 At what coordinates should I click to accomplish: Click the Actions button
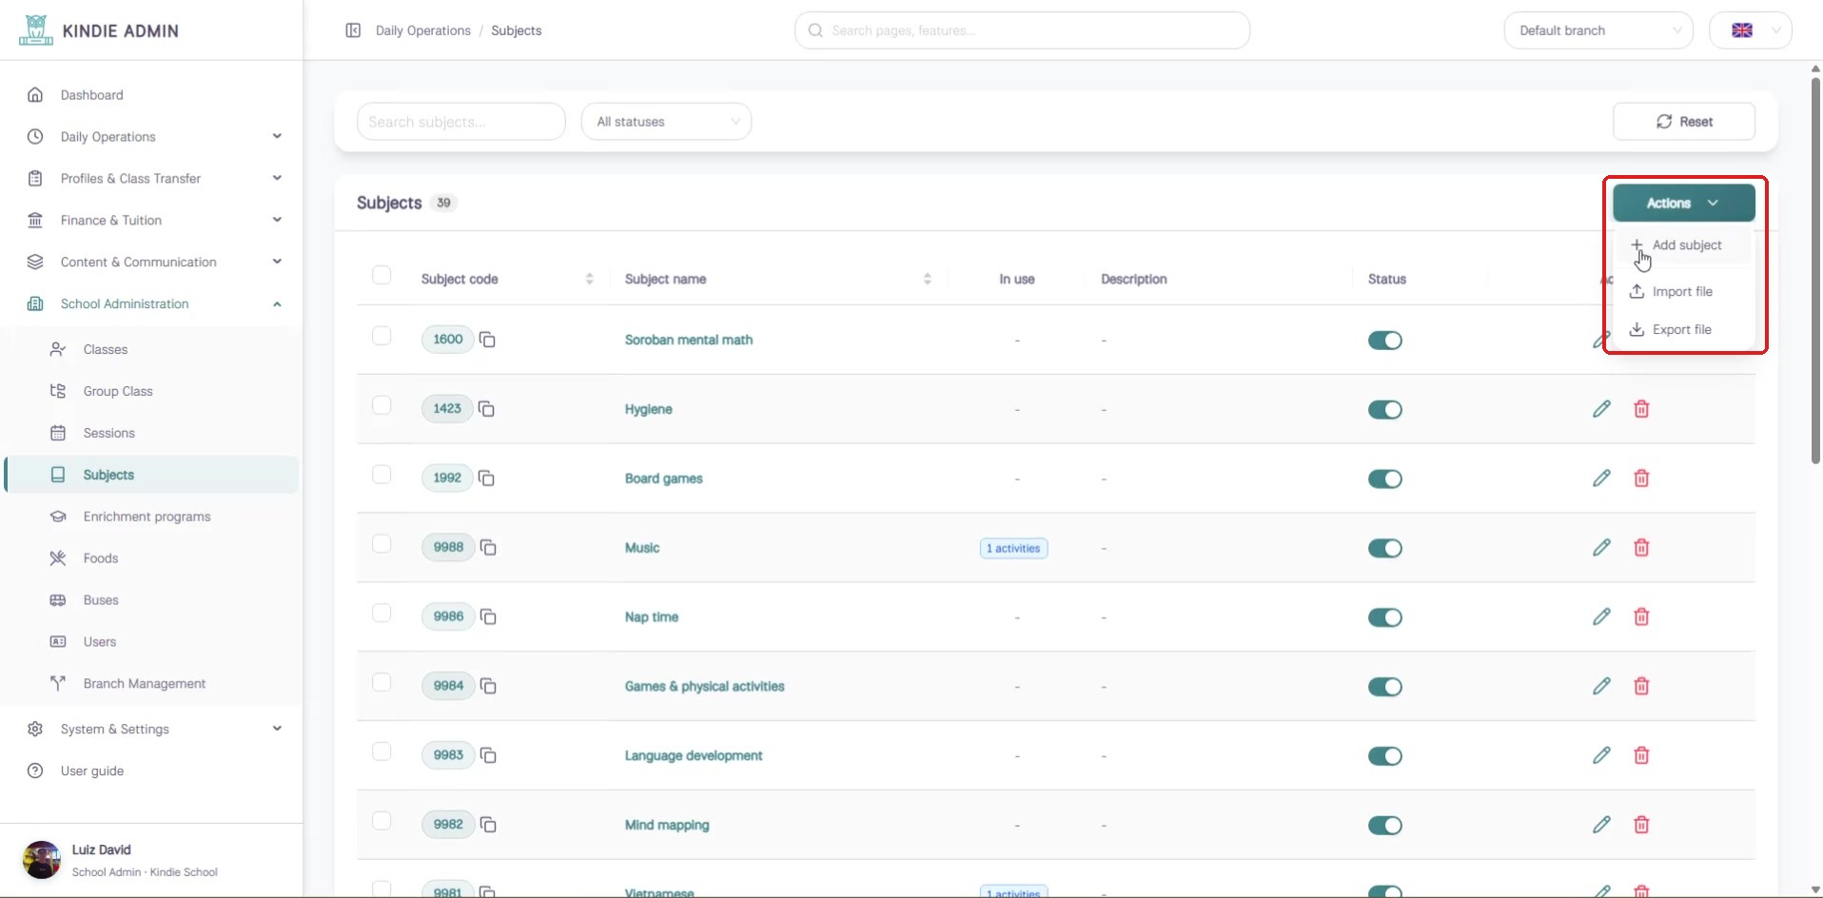[x=1683, y=203]
